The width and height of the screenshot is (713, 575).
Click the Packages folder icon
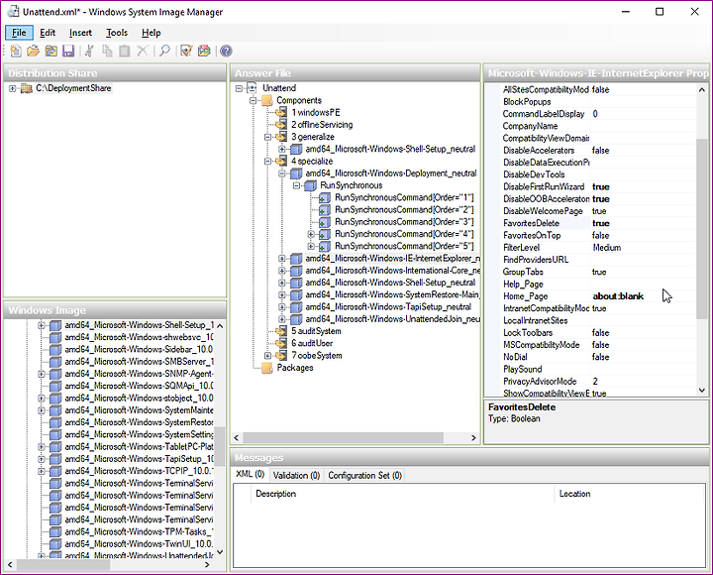point(267,368)
